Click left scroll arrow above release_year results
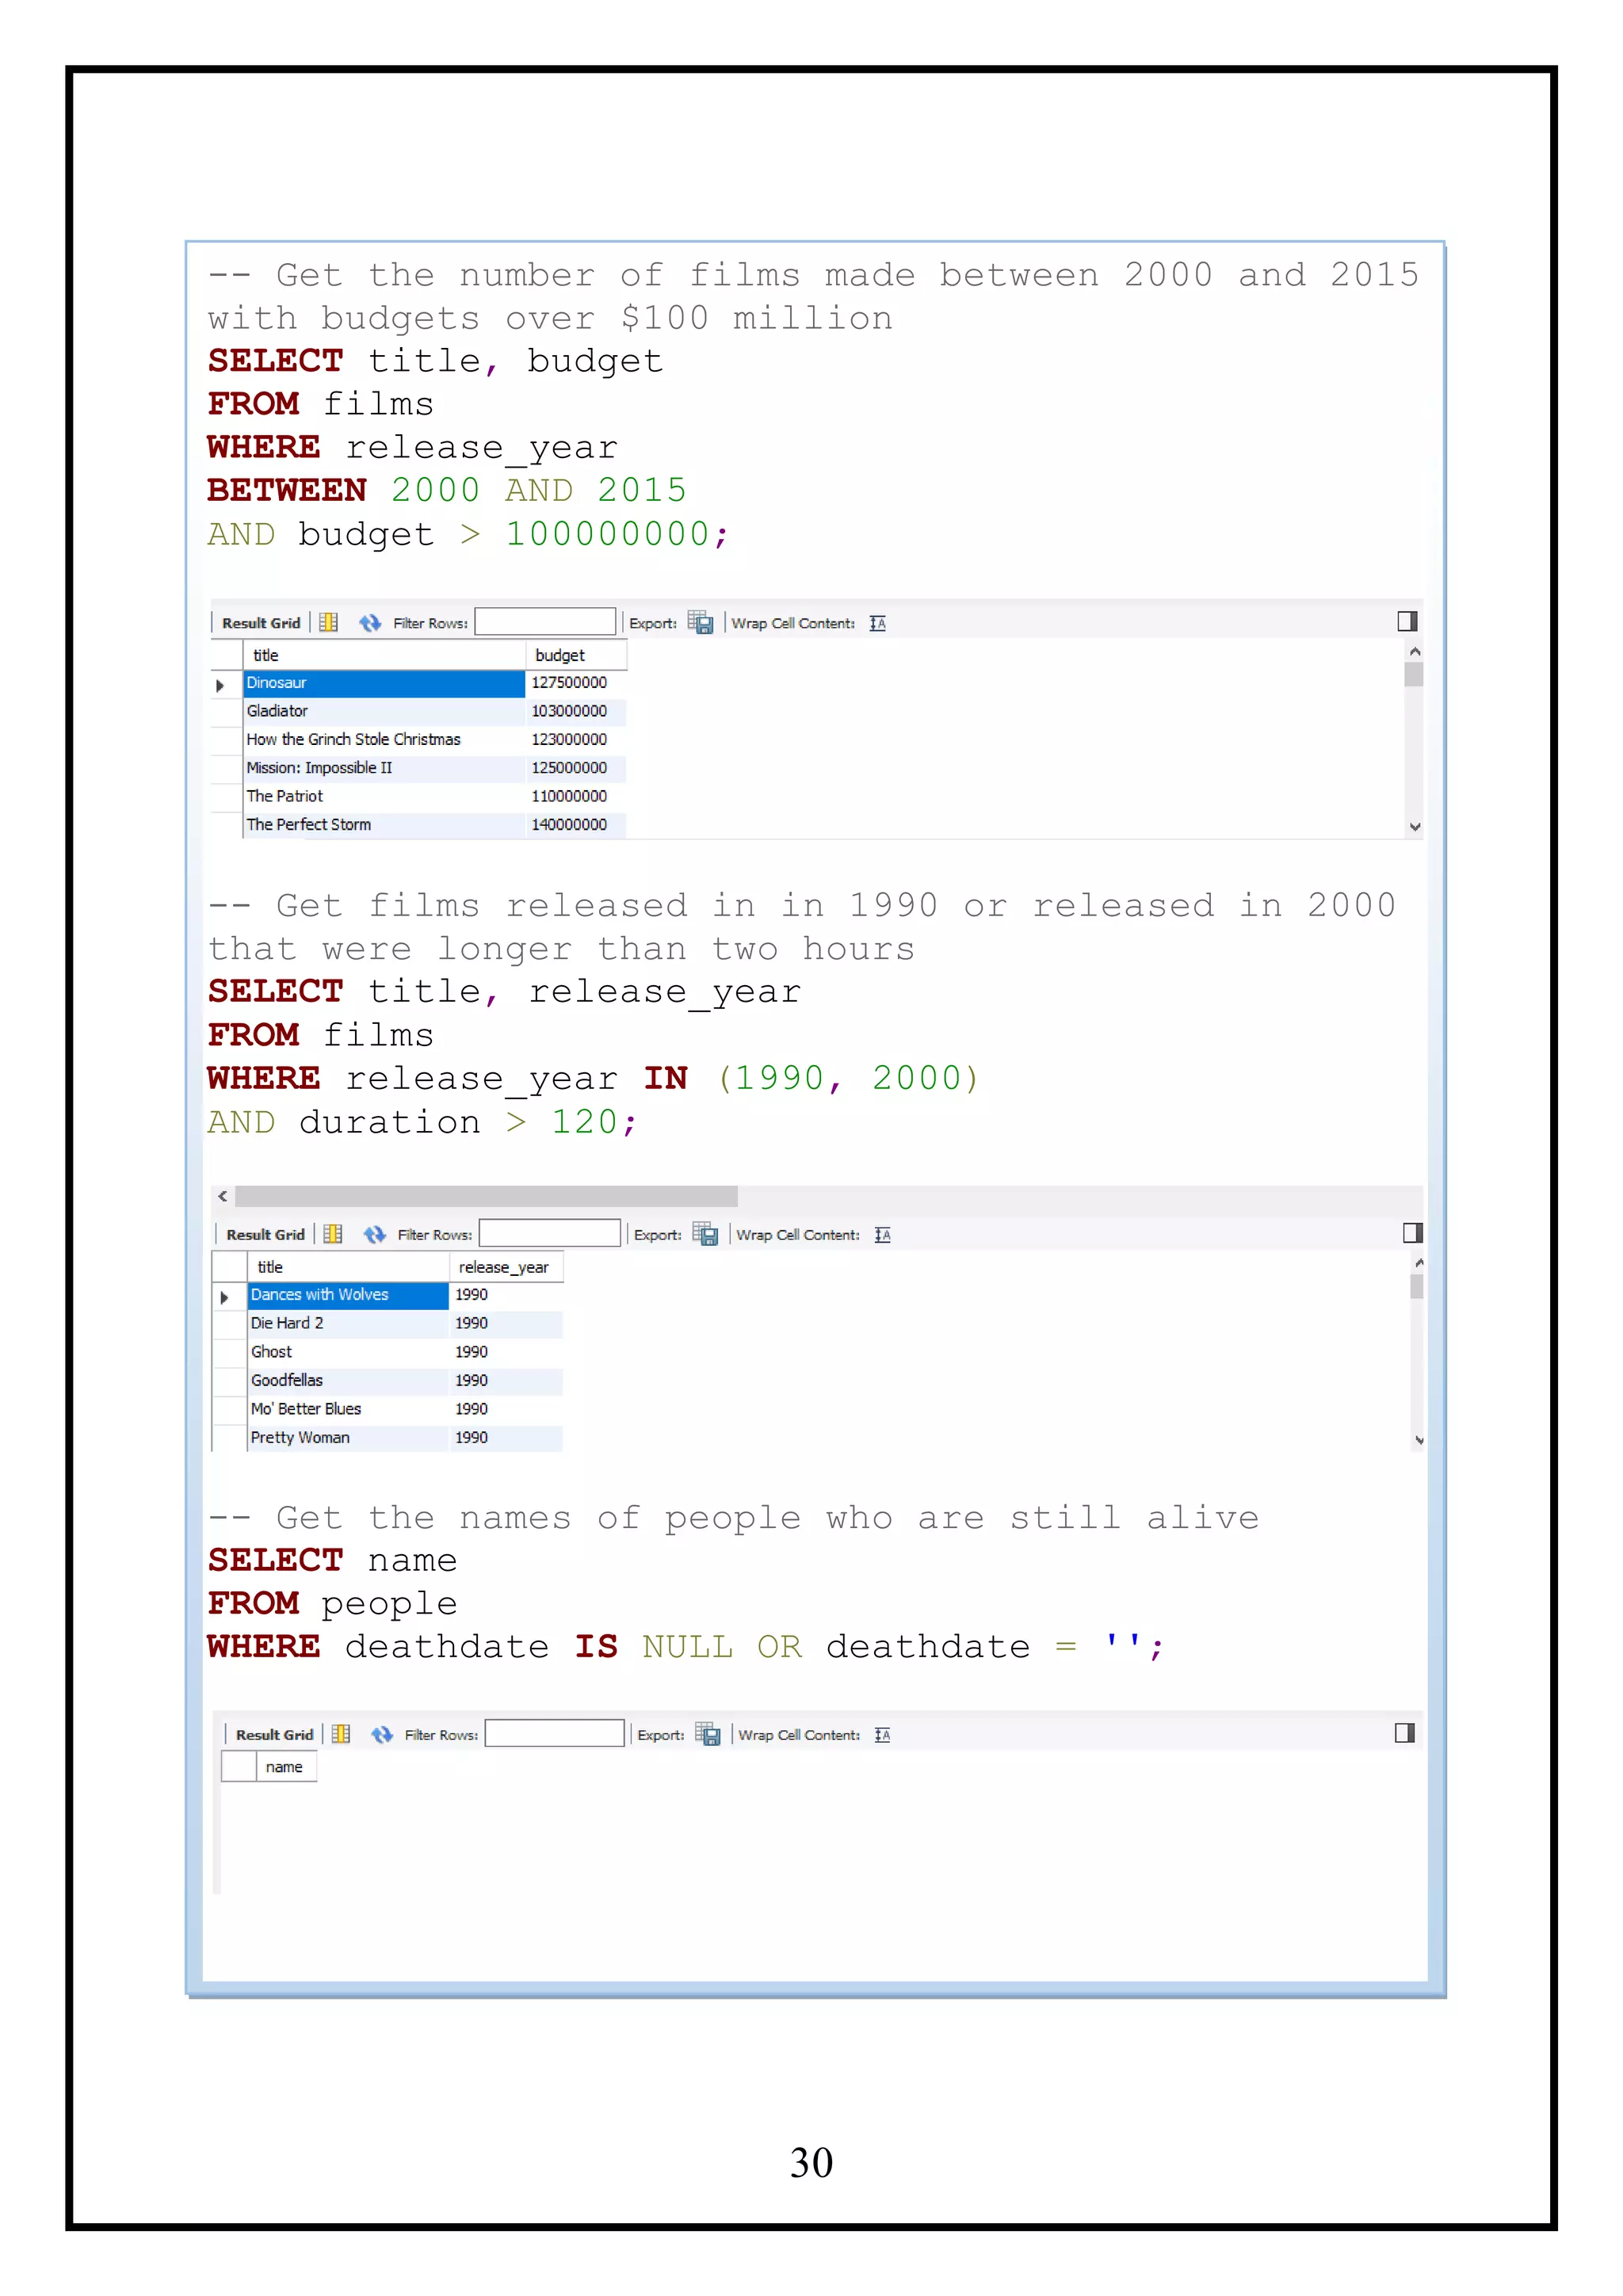Viewport: 1623px width, 2296px height. [x=223, y=1196]
